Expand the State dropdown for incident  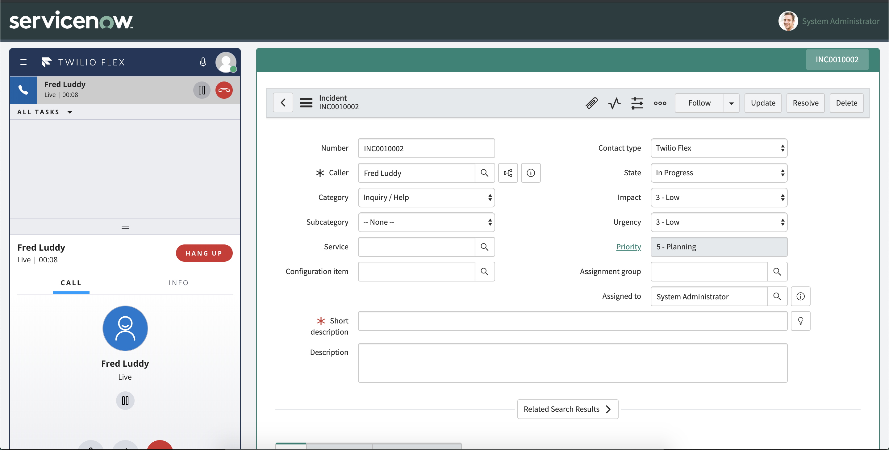point(719,172)
